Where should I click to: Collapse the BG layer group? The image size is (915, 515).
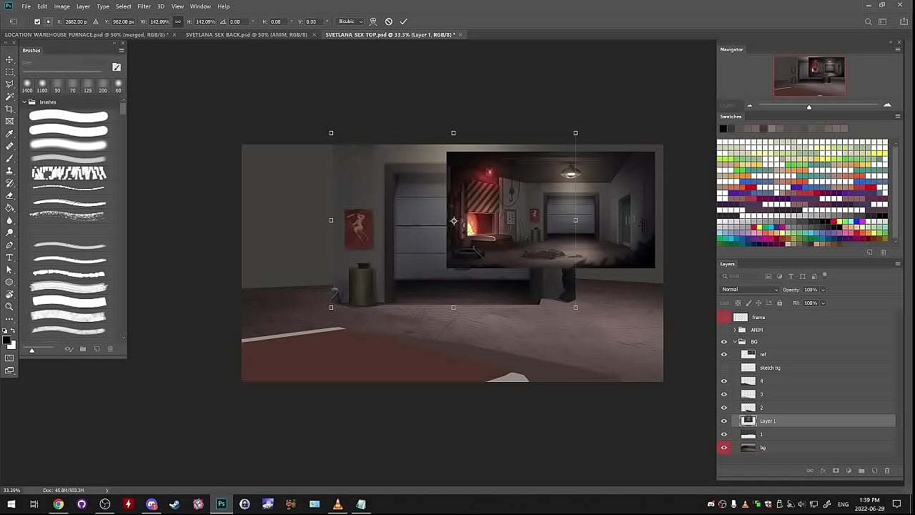735,342
